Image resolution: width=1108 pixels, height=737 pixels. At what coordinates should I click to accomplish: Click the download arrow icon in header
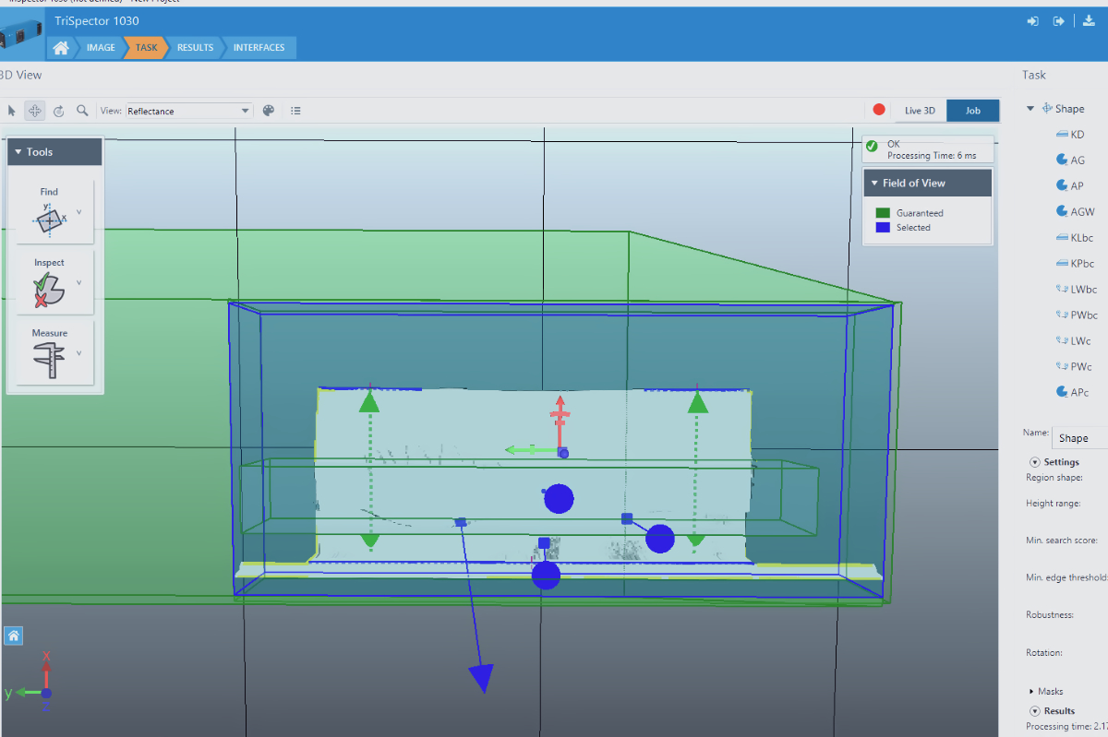tap(1089, 21)
